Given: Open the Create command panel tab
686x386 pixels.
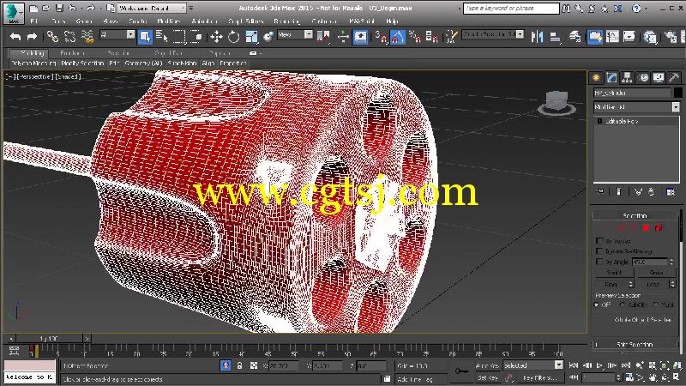Looking at the screenshot, I should pyautogui.click(x=596, y=78).
